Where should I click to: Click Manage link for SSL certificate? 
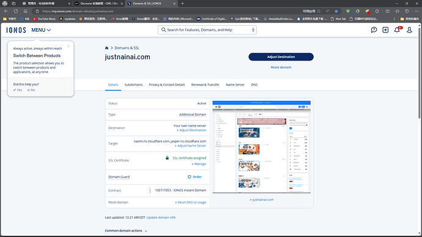[199, 164]
